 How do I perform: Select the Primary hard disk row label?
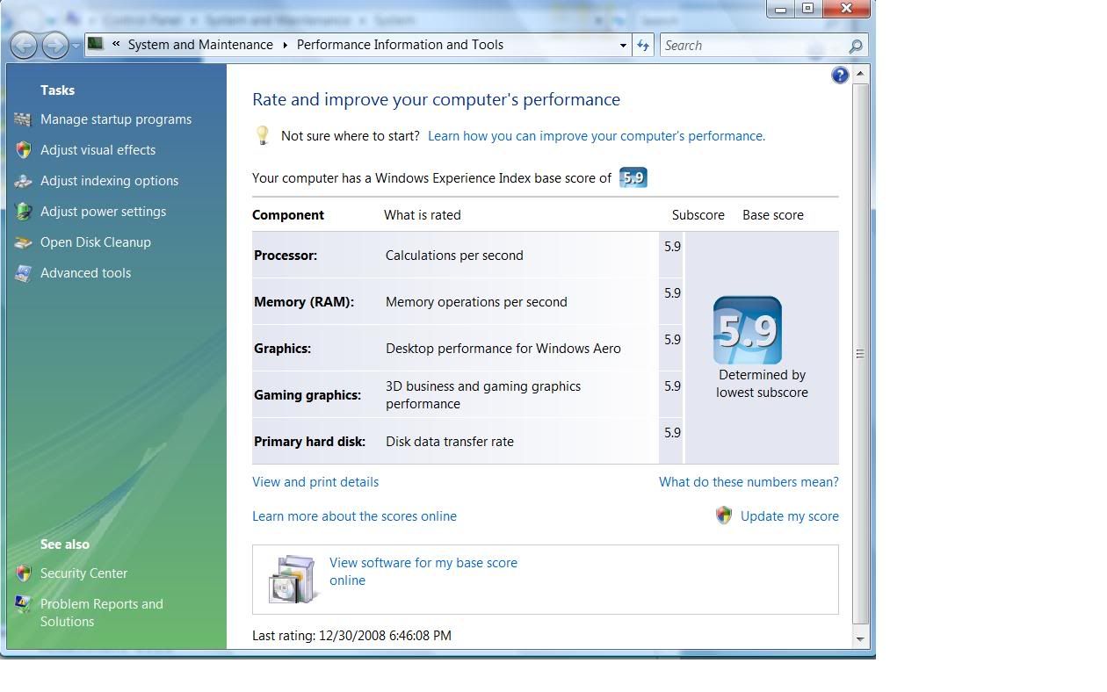coord(309,442)
